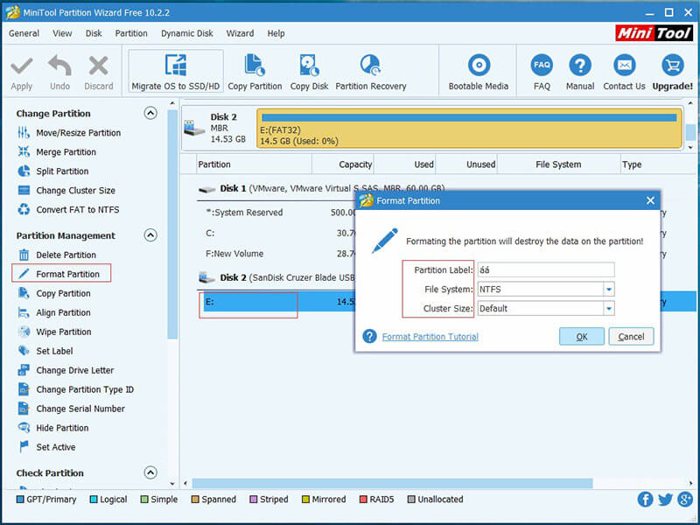Open MiniTool Twitter icon
The height and width of the screenshot is (525, 700).
click(665, 499)
